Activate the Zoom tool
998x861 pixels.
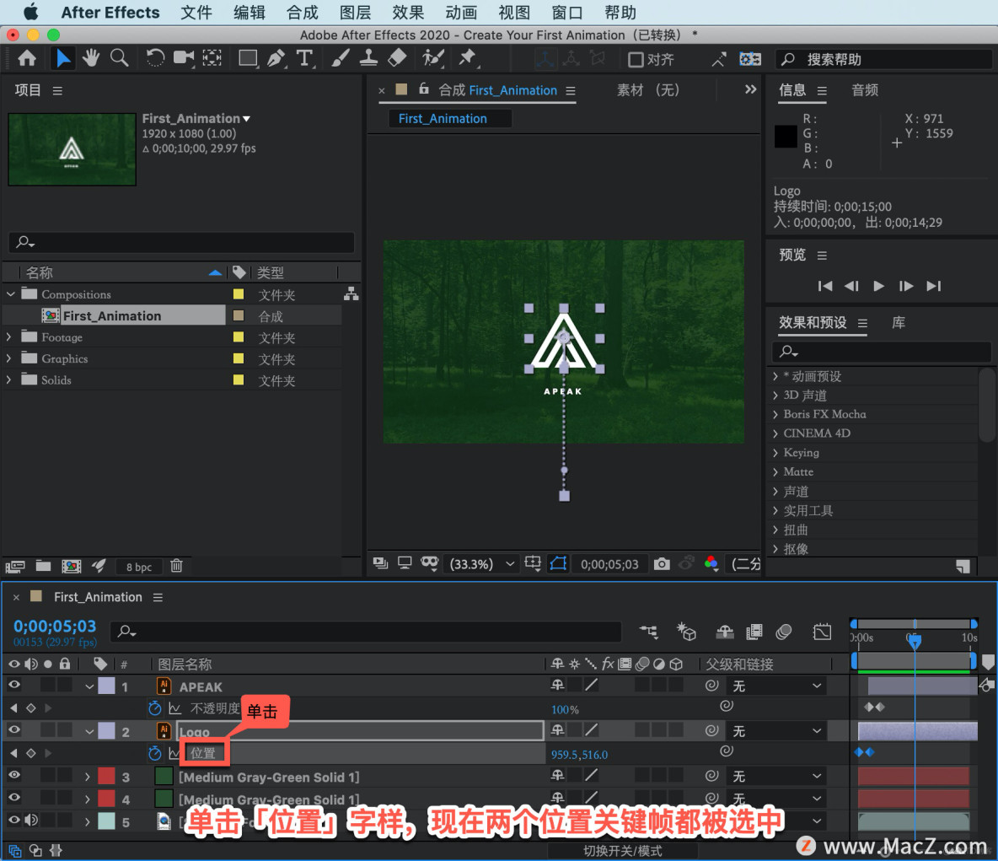pos(119,58)
